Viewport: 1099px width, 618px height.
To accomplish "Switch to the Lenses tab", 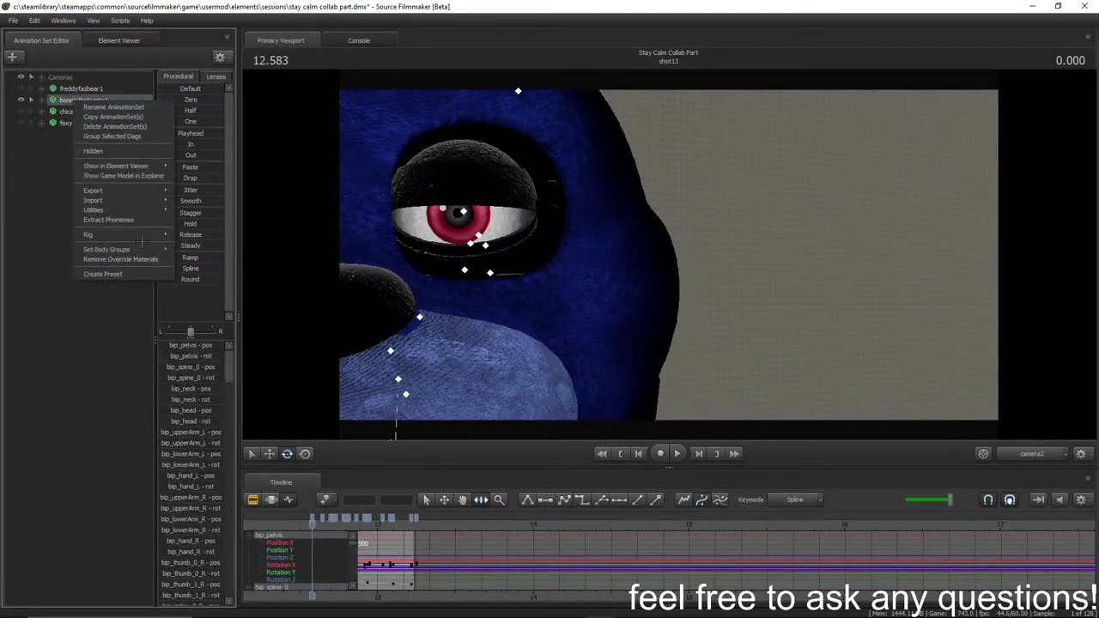I will coord(216,76).
